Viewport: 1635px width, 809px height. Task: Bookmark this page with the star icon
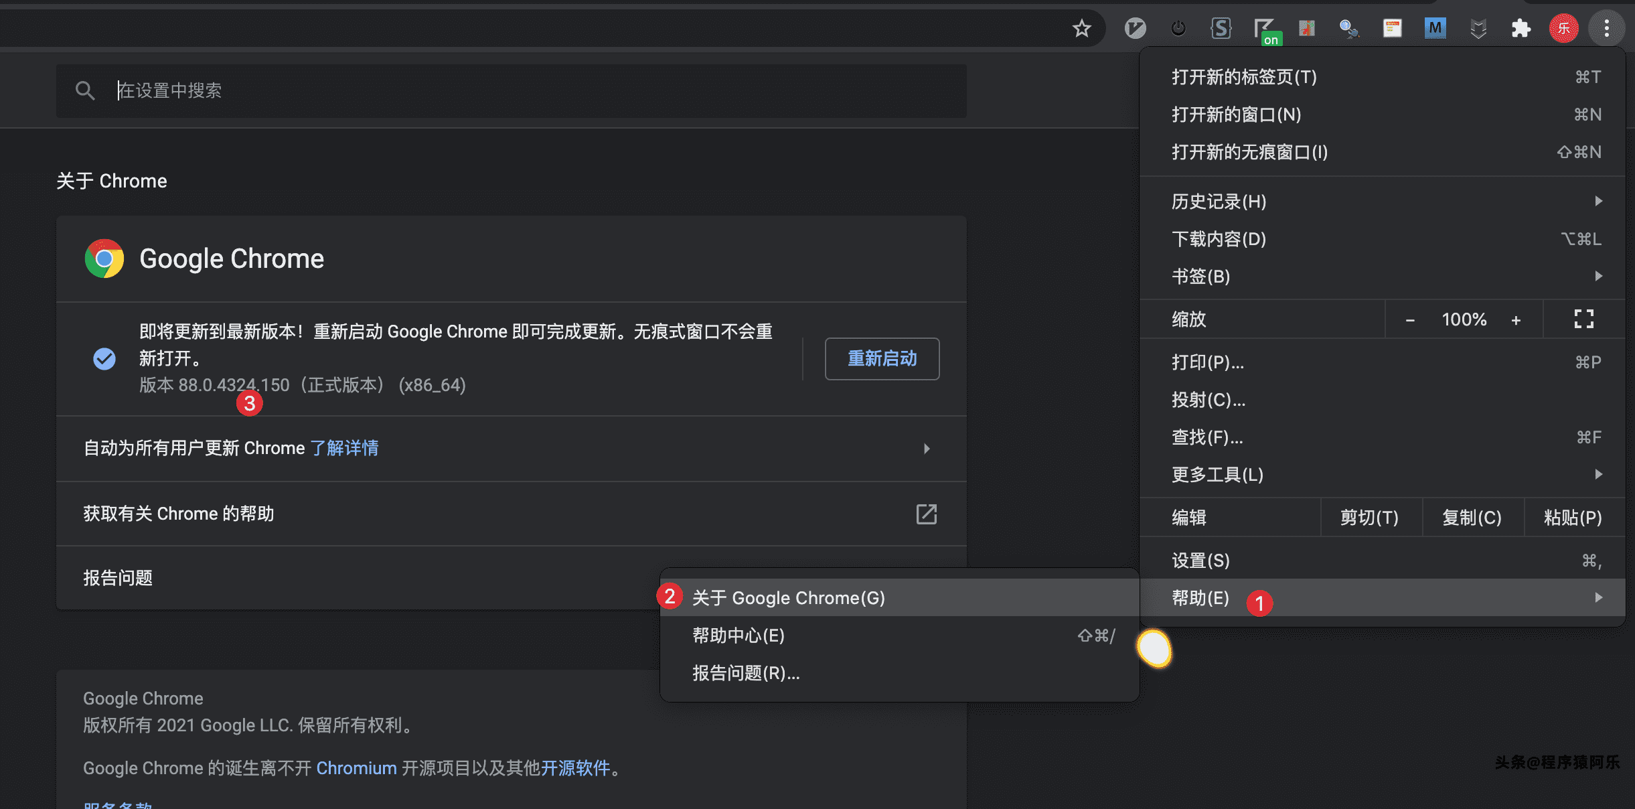coord(1082,28)
